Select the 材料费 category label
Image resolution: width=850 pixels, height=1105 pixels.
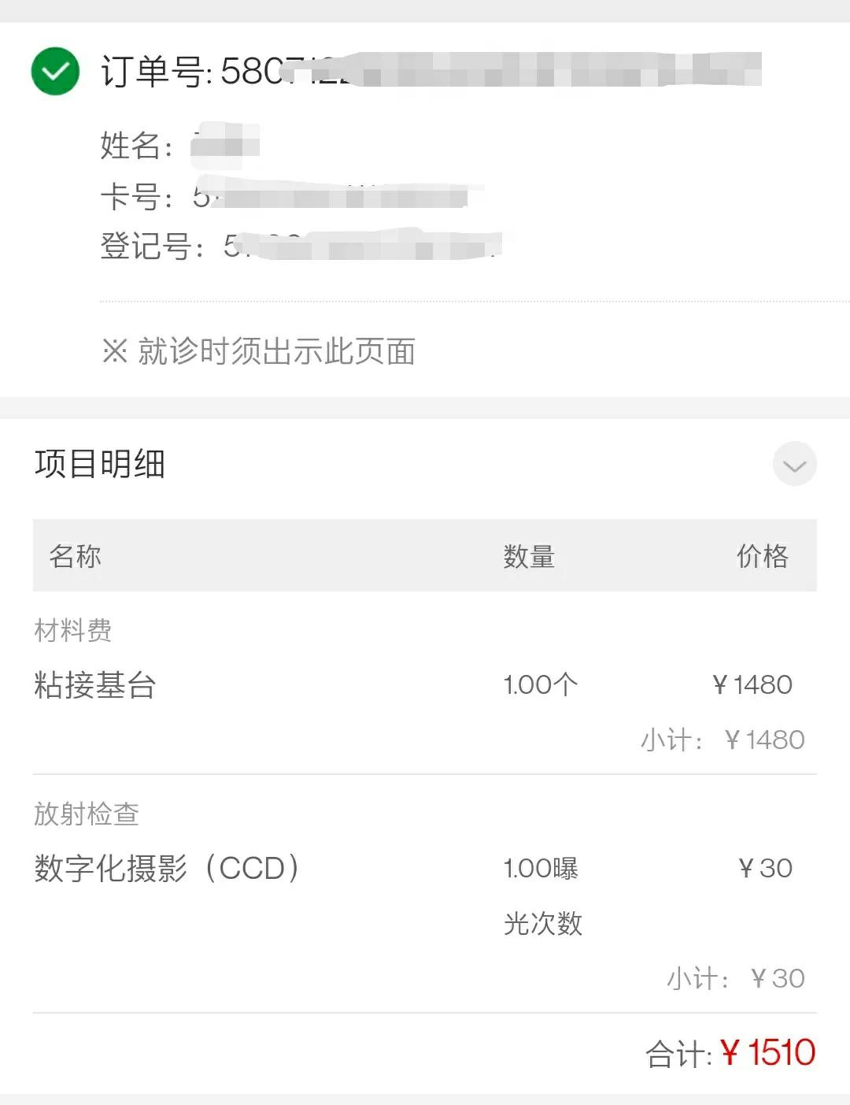pyautogui.click(x=73, y=630)
